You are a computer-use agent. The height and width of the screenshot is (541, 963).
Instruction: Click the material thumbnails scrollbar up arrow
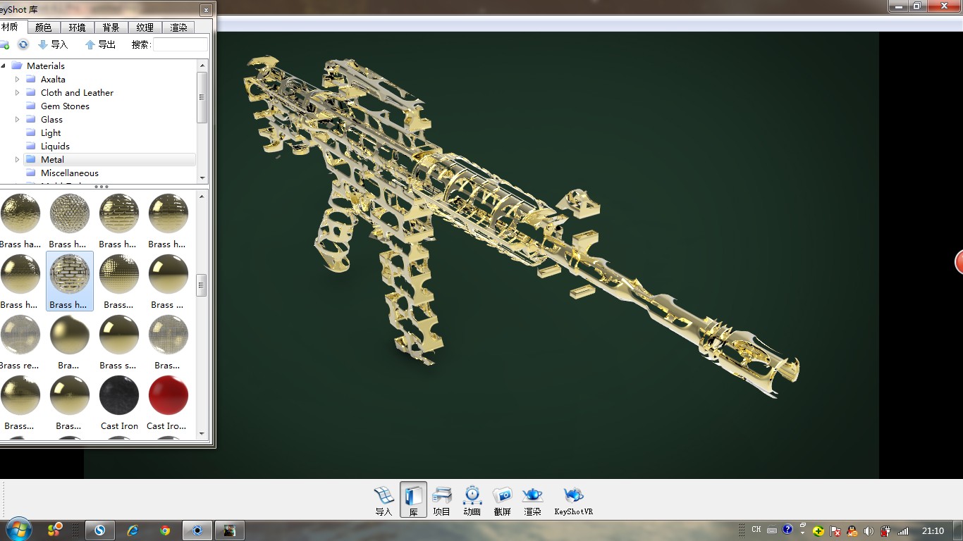pyautogui.click(x=202, y=196)
